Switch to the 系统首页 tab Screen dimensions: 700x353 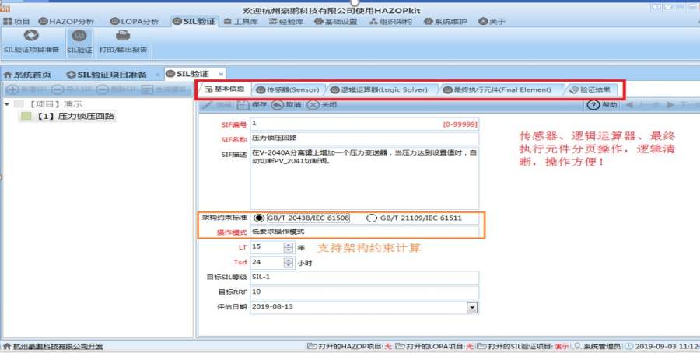[27, 75]
